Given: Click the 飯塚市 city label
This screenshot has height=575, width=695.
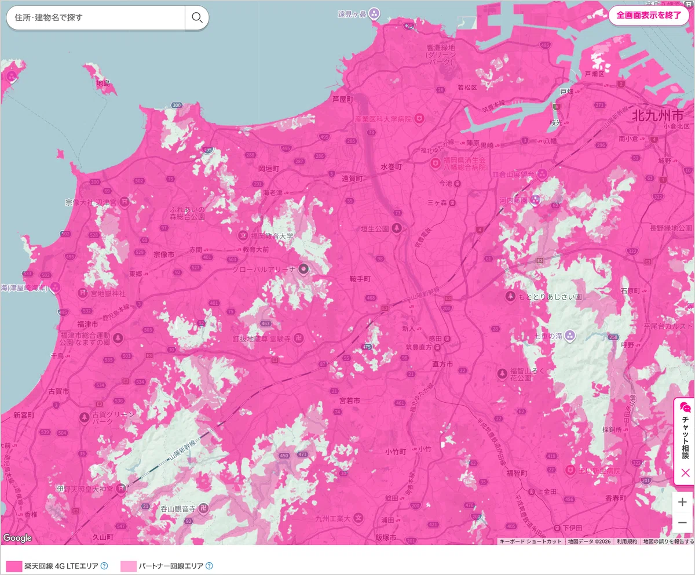Looking at the screenshot, I should tap(386, 537).
